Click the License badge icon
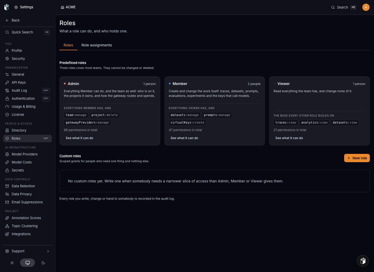 [7, 114]
